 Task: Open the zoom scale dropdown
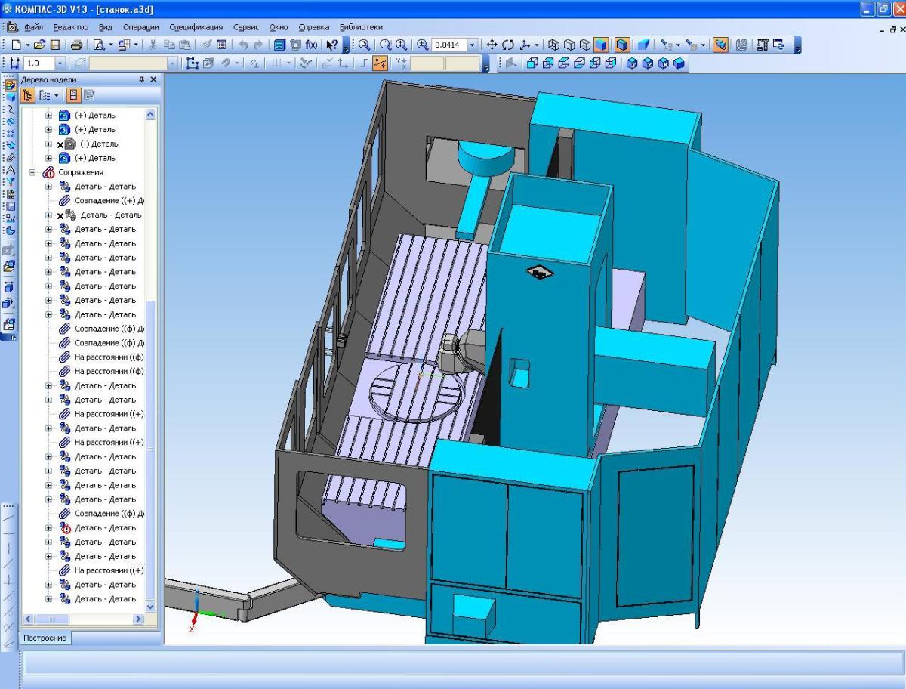[473, 45]
